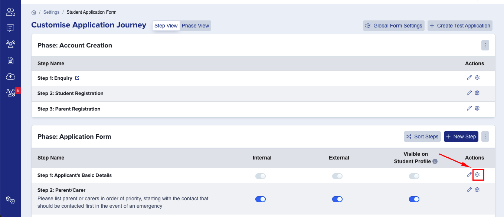Toggle External switch for Parent/Carer step
Viewport: 504px width, 217px height.
click(x=337, y=199)
